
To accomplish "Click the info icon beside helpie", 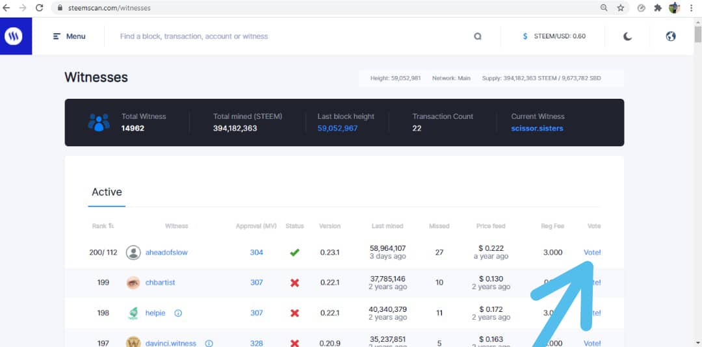I will pyautogui.click(x=178, y=313).
